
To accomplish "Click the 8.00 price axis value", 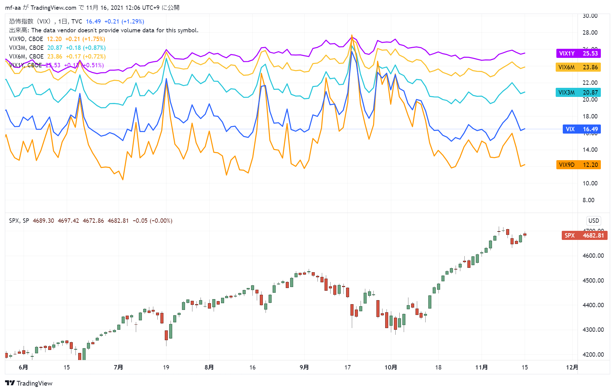I will [588, 200].
